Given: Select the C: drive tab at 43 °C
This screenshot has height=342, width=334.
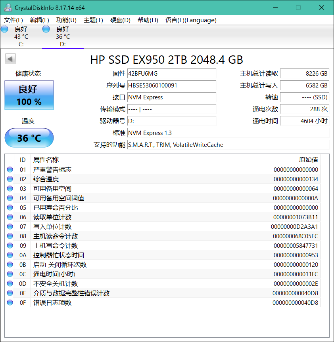Looking at the screenshot, I should 21,36.
